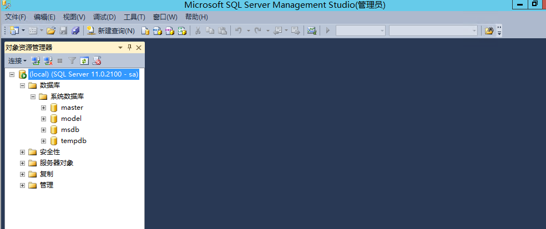This screenshot has width=546, height=229.
Task: Click the New Project toolbar icon
Action: (14, 30)
